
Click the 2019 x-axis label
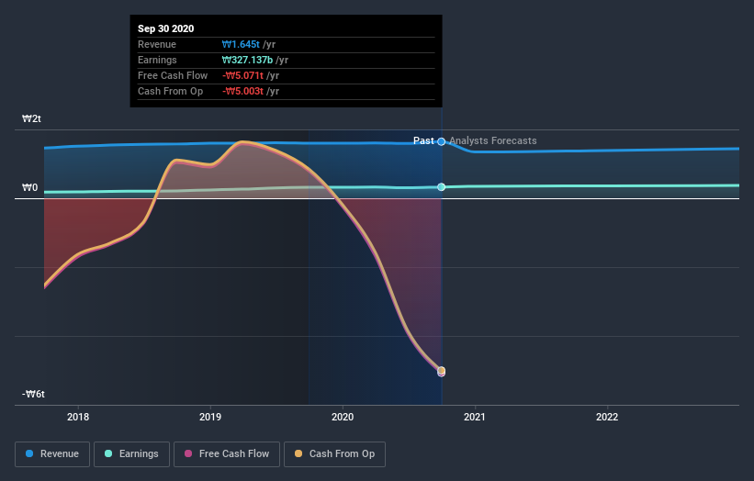(210, 417)
